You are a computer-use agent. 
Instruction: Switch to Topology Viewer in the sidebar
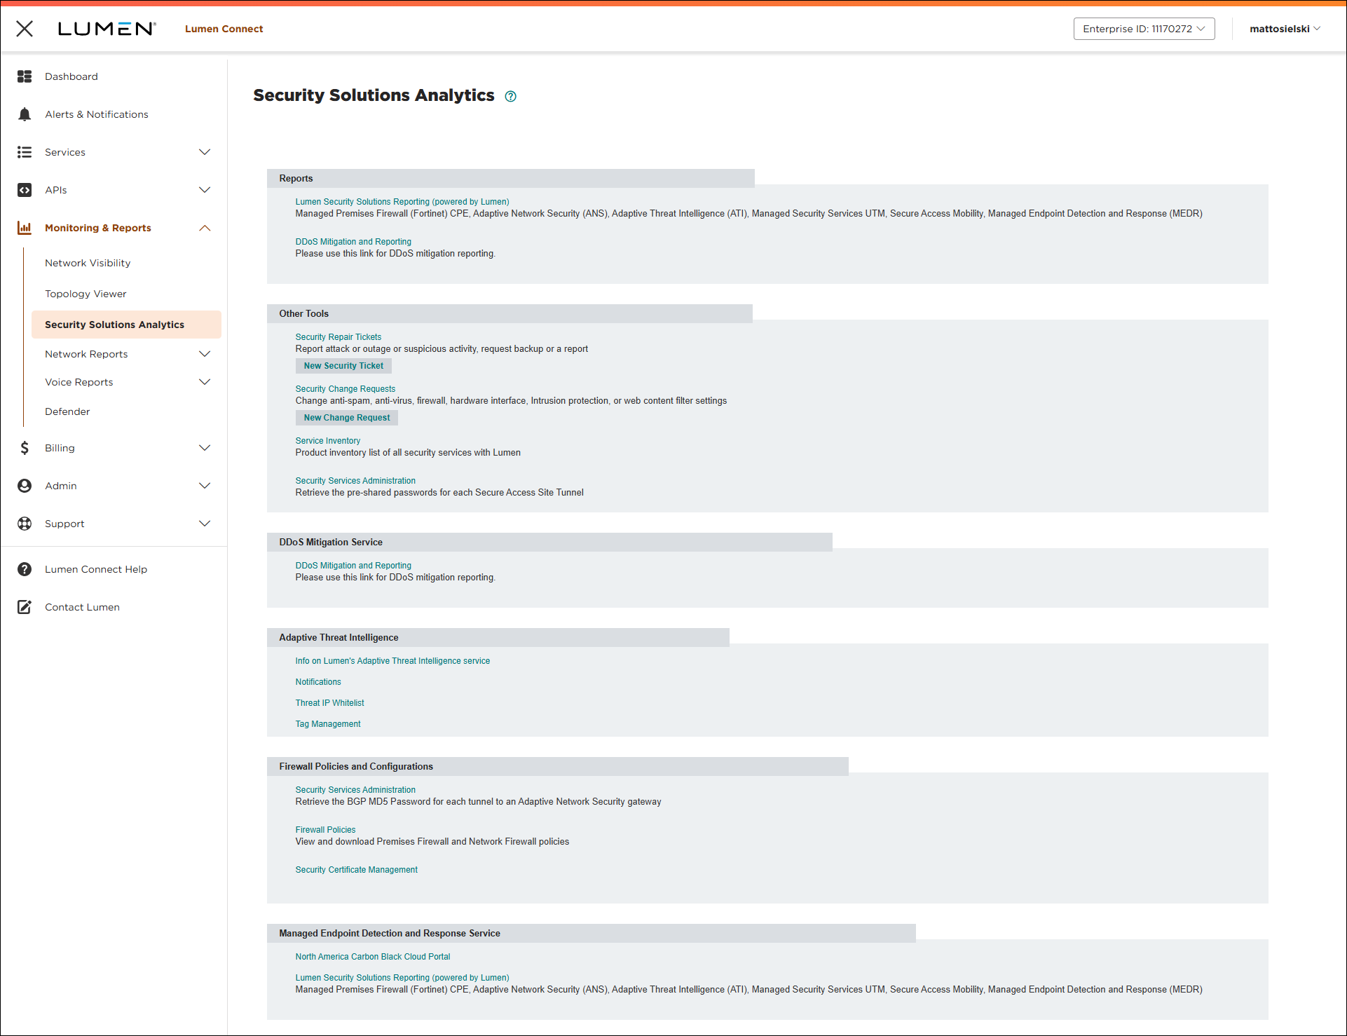coord(86,293)
